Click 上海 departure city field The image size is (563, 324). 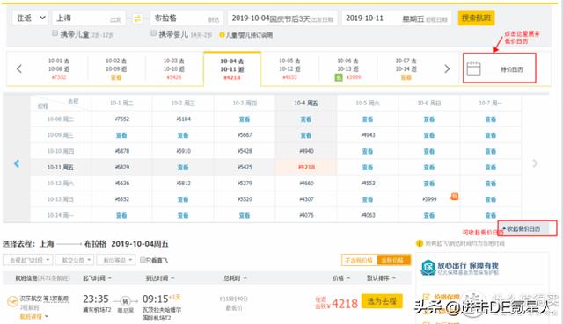(89, 18)
